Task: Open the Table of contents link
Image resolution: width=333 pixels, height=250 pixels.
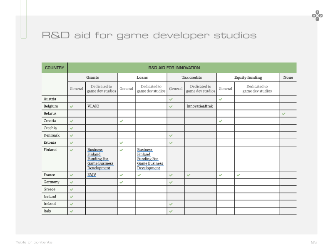Action: tap(34, 242)
